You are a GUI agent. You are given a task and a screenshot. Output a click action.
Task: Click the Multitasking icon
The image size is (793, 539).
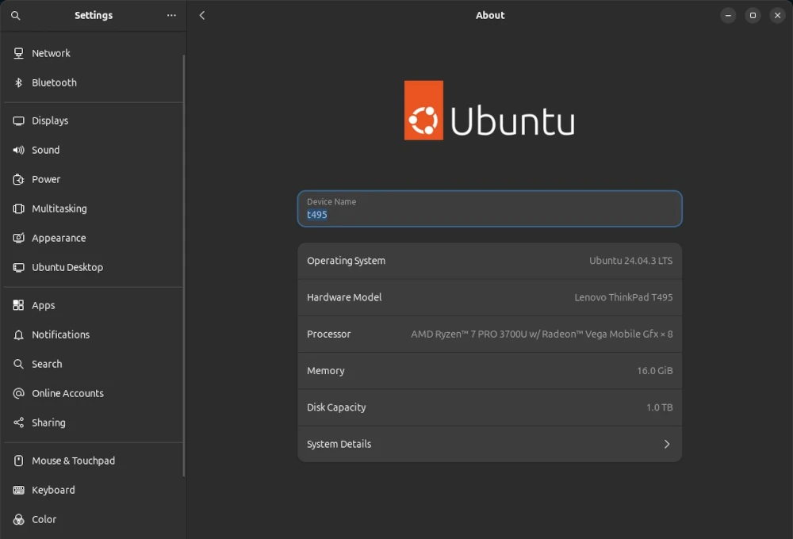click(19, 208)
